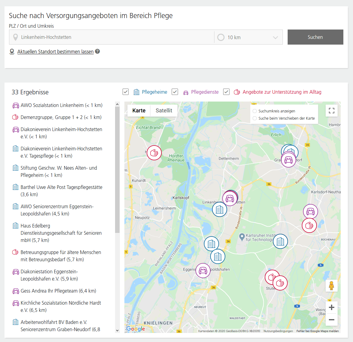Open AWO Sozialstation Linkenheim result
This screenshot has height=342, width=353.
61,105
